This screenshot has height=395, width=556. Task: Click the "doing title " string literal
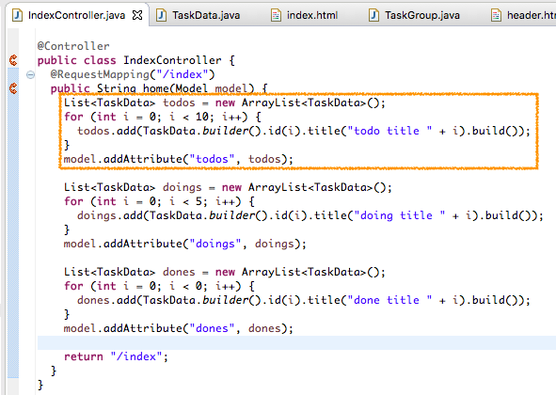coord(400,215)
